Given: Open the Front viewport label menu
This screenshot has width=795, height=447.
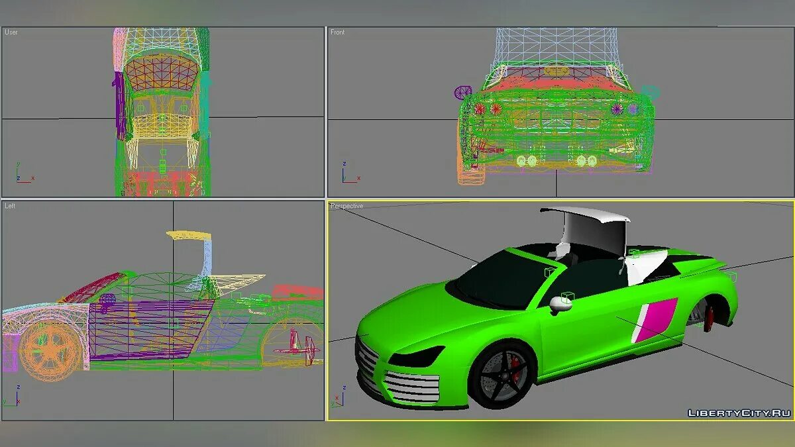Looking at the screenshot, I should (x=337, y=30).
